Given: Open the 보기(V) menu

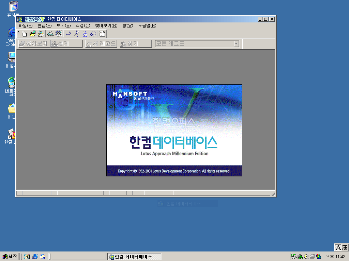Looking at the screenshot, I should click(64, 26).
